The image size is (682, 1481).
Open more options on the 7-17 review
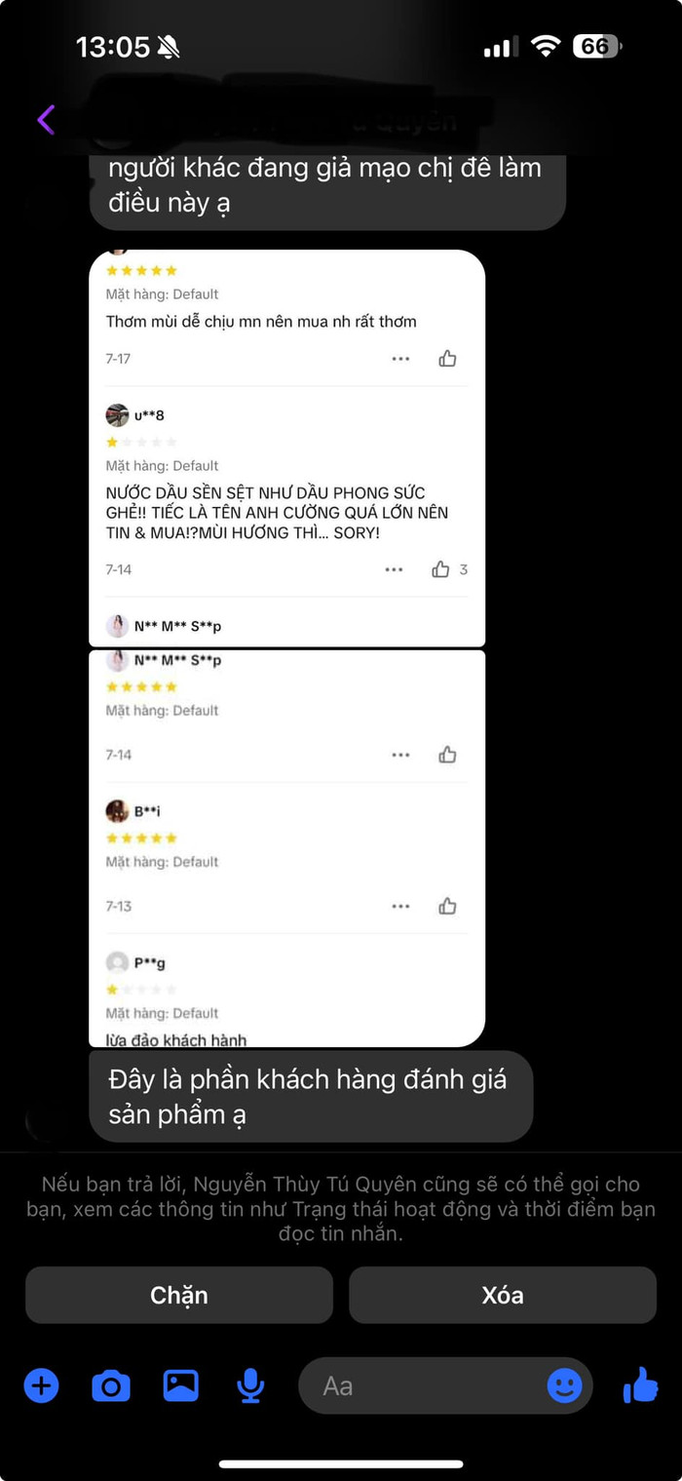coord(400,359)
